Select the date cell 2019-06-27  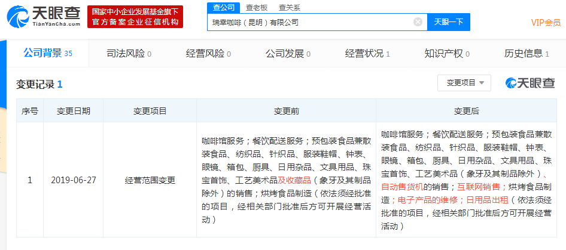(74, 180)
